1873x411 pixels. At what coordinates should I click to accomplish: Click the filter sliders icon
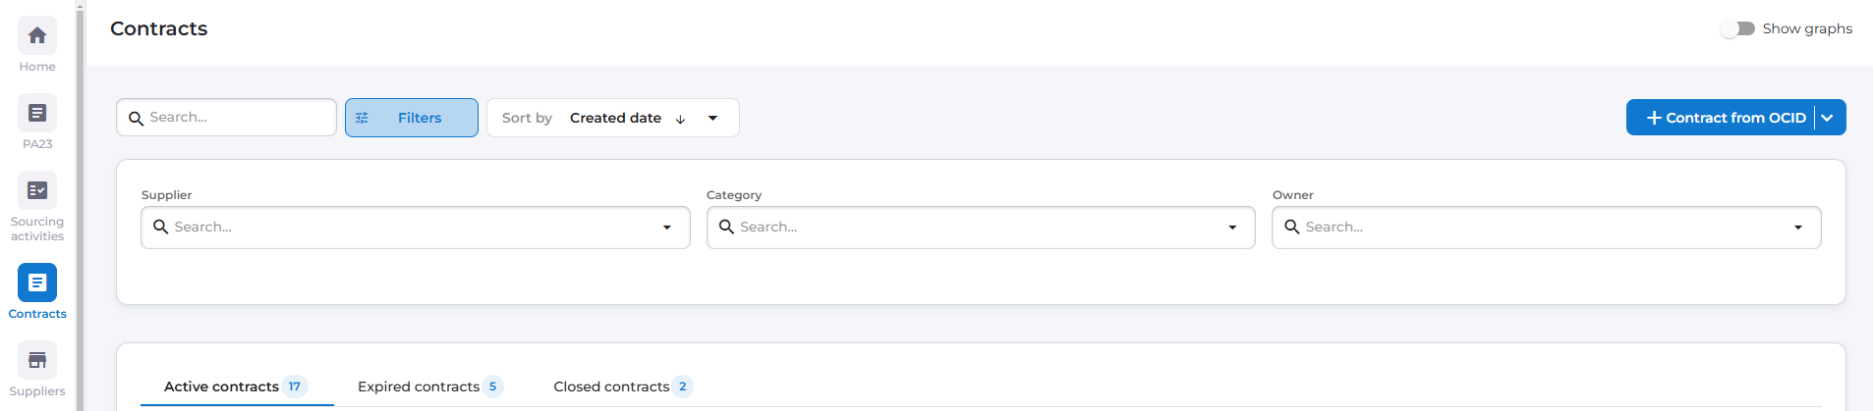(362, 118)
